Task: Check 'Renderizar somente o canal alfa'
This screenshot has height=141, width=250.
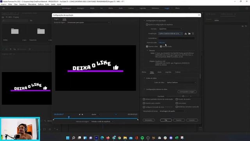Action: click(x=177, y=107)
